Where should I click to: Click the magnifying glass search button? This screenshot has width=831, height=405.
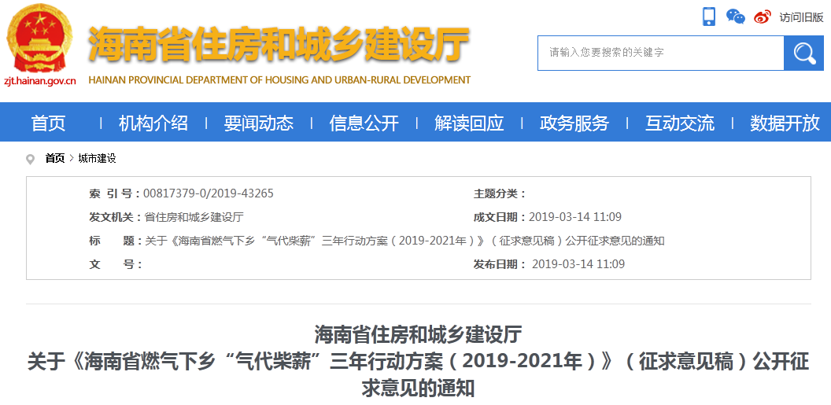click(803, 53)
